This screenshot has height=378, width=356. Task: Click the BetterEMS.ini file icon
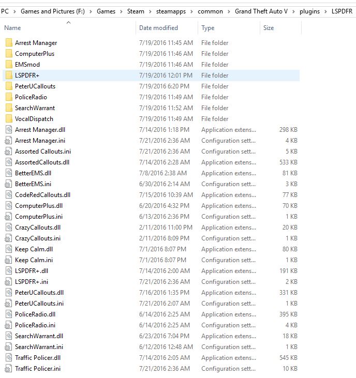point(9,184)
